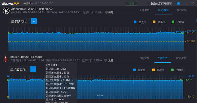Click max-value marker dot on AtomicHeart chart
The width and height of the screenshot is (197, 103).
tap(176, 32)
